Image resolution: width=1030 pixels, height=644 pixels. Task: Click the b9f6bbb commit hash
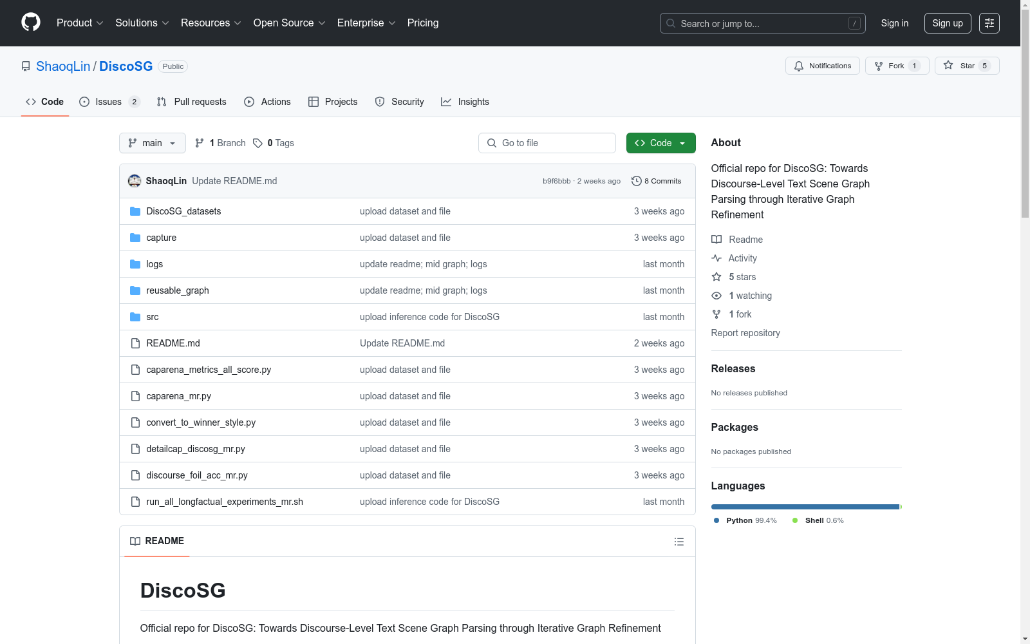point(556,181)
